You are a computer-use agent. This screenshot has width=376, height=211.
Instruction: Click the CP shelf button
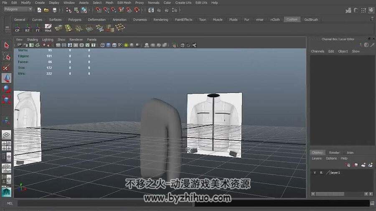pos(17,28)
